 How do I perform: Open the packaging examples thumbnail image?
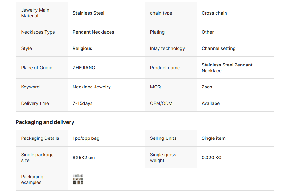(78, 179)
